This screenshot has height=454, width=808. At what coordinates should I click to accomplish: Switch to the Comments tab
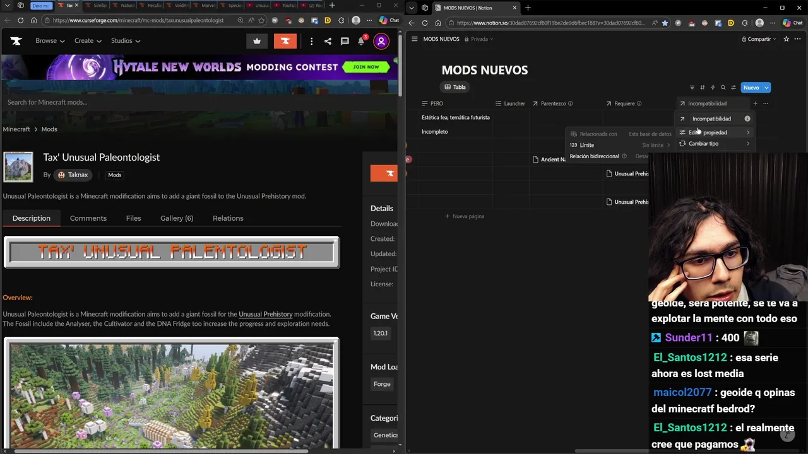click(88, 218)
